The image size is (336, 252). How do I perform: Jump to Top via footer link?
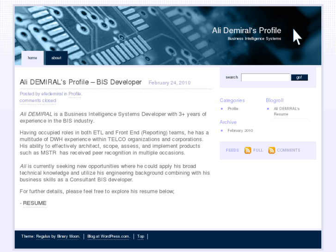[x=141, y=236]
